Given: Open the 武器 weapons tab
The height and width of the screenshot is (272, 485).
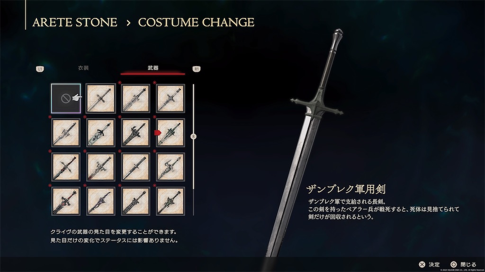Looking at the screenshot, I should pyautogui.click(x=153, y=68).
